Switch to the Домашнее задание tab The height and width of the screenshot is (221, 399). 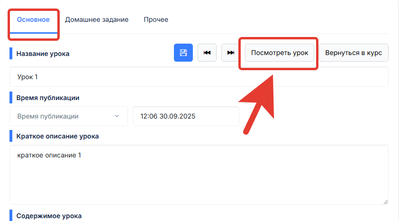click(x=97, y=19)
